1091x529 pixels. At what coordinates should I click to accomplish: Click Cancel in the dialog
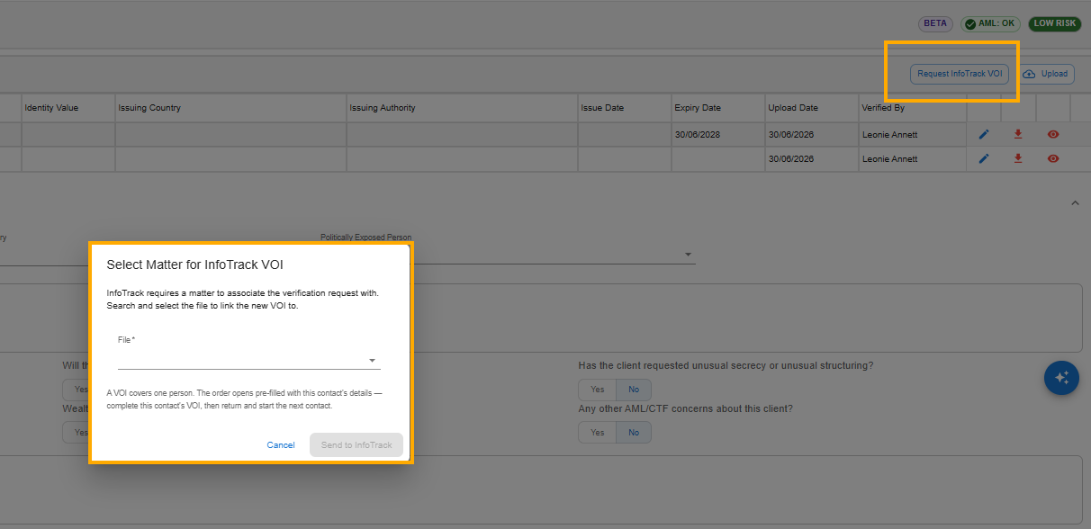pyautogui.click(x=281, y=445)
